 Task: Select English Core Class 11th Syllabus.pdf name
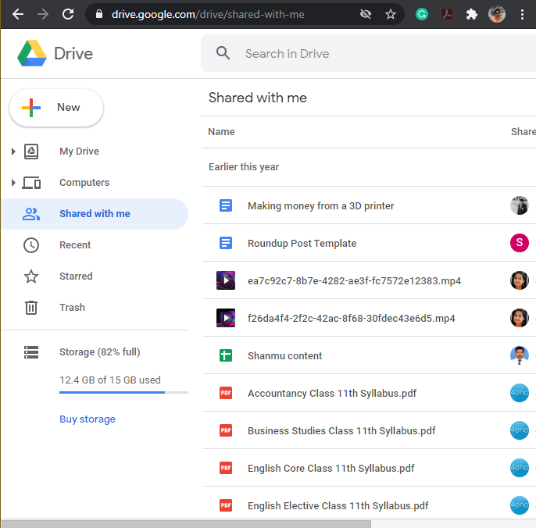coord(331,468)
